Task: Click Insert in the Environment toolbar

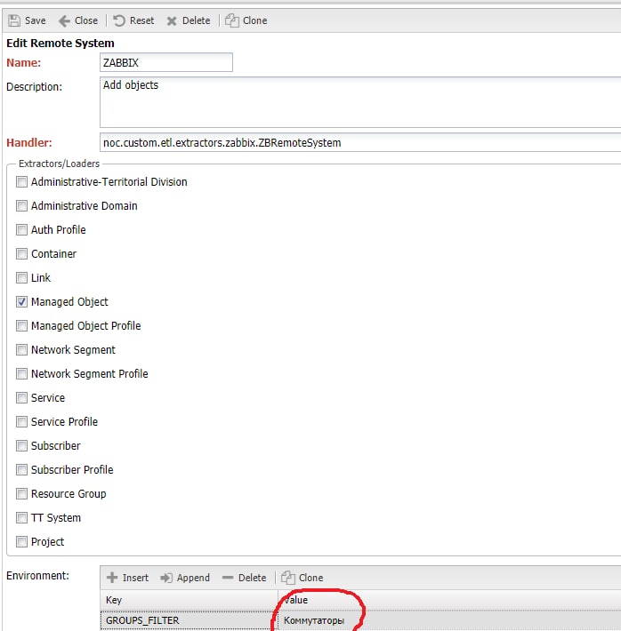Action: 128,578
